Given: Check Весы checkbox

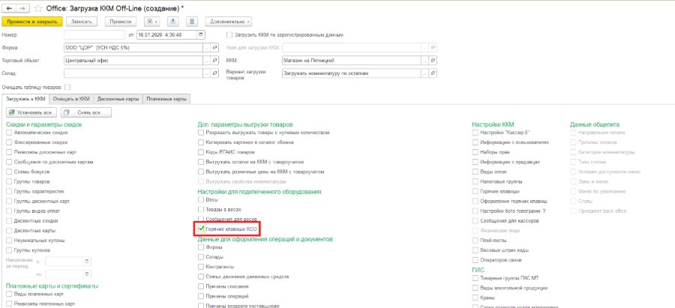Looking at the screenshot, I should [x=201, y=199].
